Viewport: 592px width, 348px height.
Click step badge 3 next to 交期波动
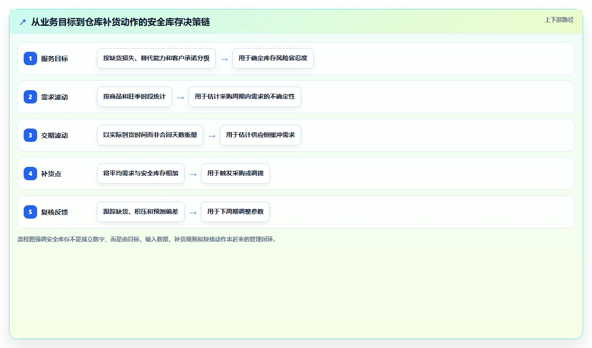(x=30, y=135)
